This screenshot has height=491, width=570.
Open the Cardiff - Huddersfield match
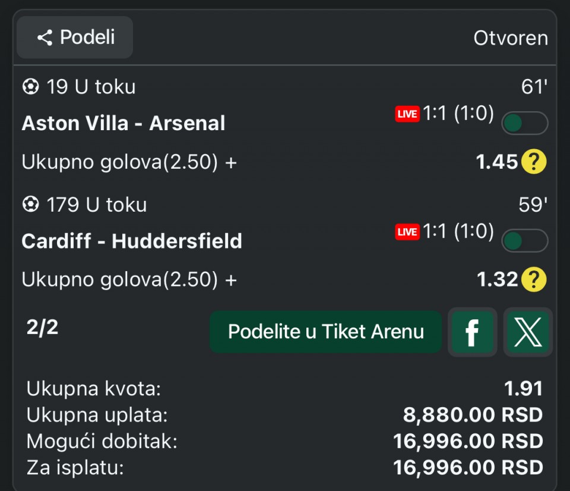132,241
